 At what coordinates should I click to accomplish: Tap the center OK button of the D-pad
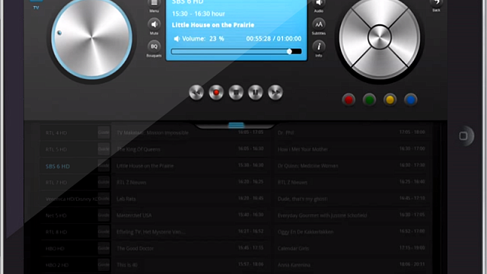[x=380, y=37]
